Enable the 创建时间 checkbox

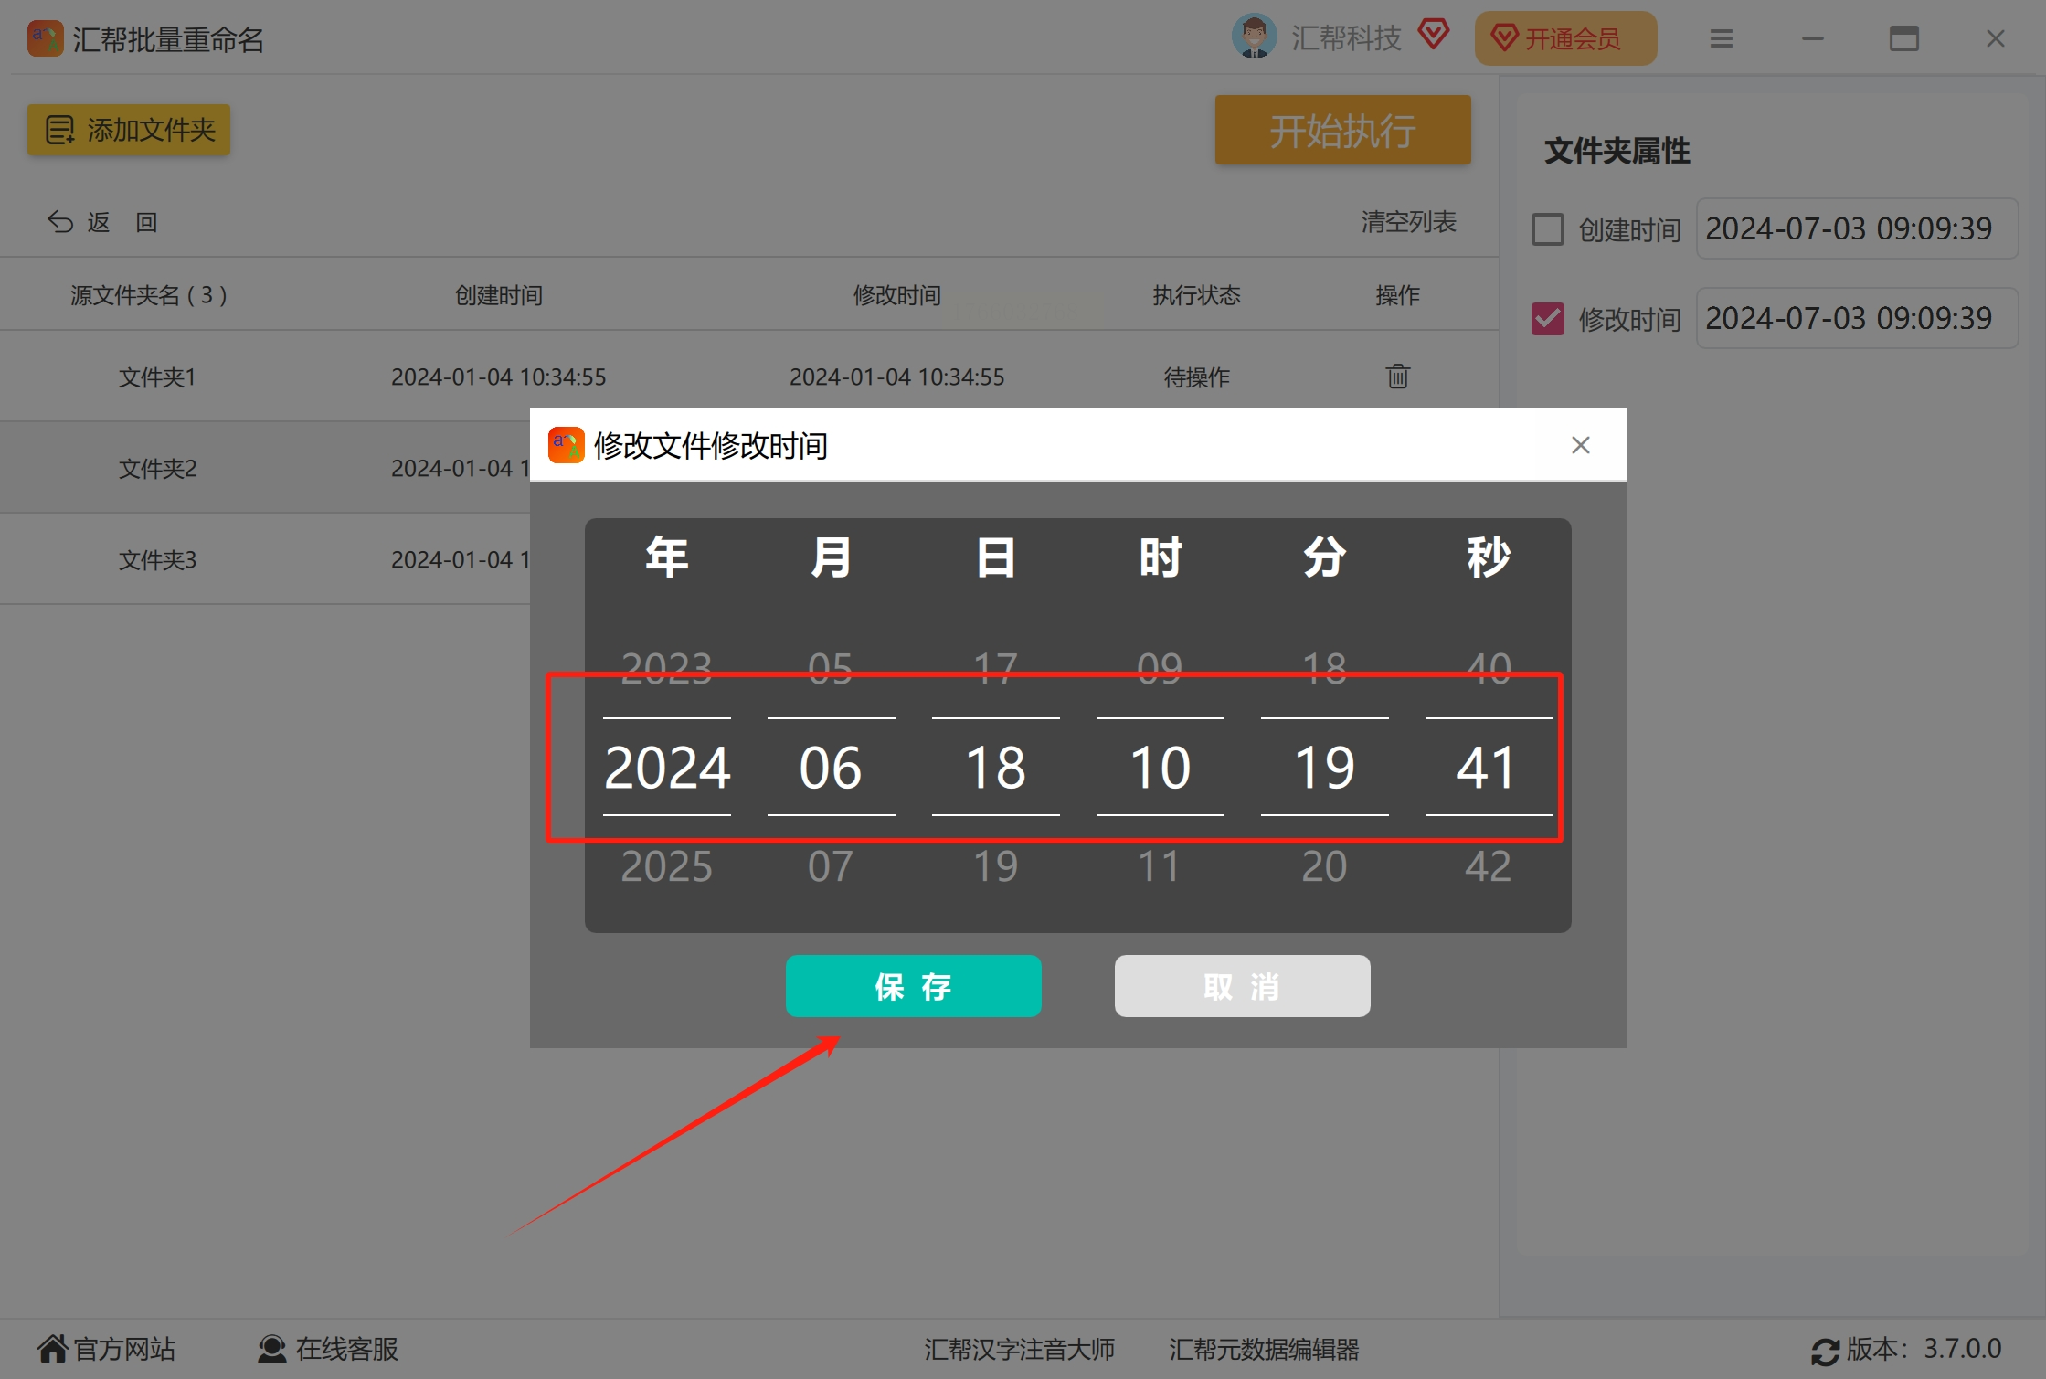(x=1547, y=229)
